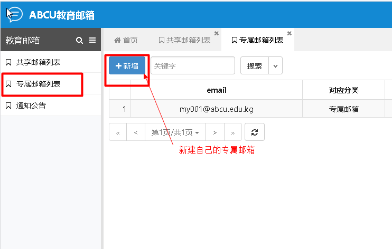
Task: Jump to the last page arrow
Action: click(233, 132)
